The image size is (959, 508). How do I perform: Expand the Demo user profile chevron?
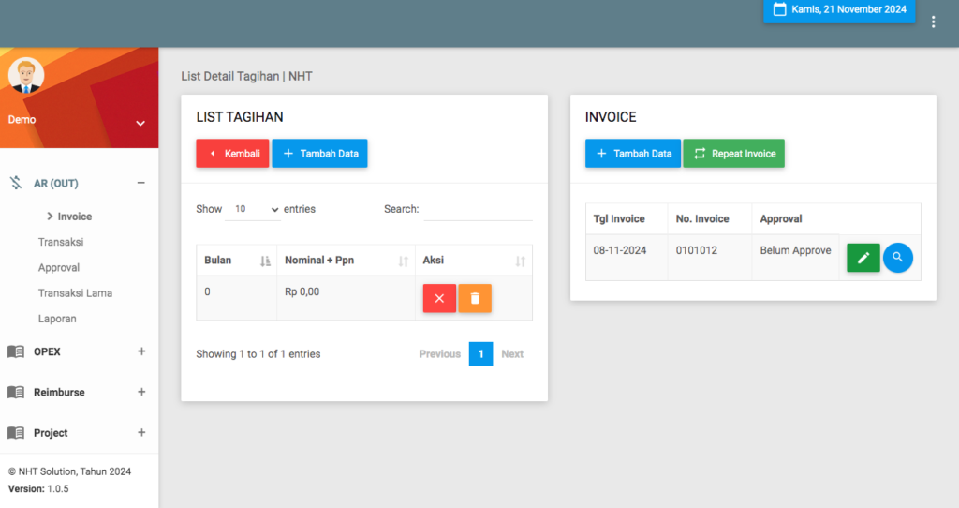[x=140, y=123]
